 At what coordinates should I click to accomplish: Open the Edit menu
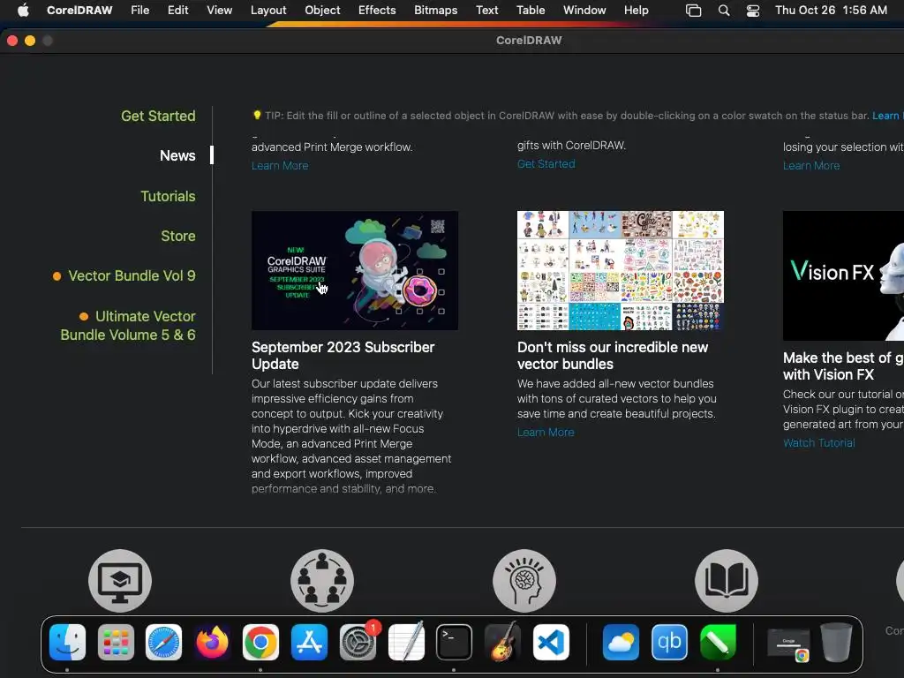[x=177, y=11]
